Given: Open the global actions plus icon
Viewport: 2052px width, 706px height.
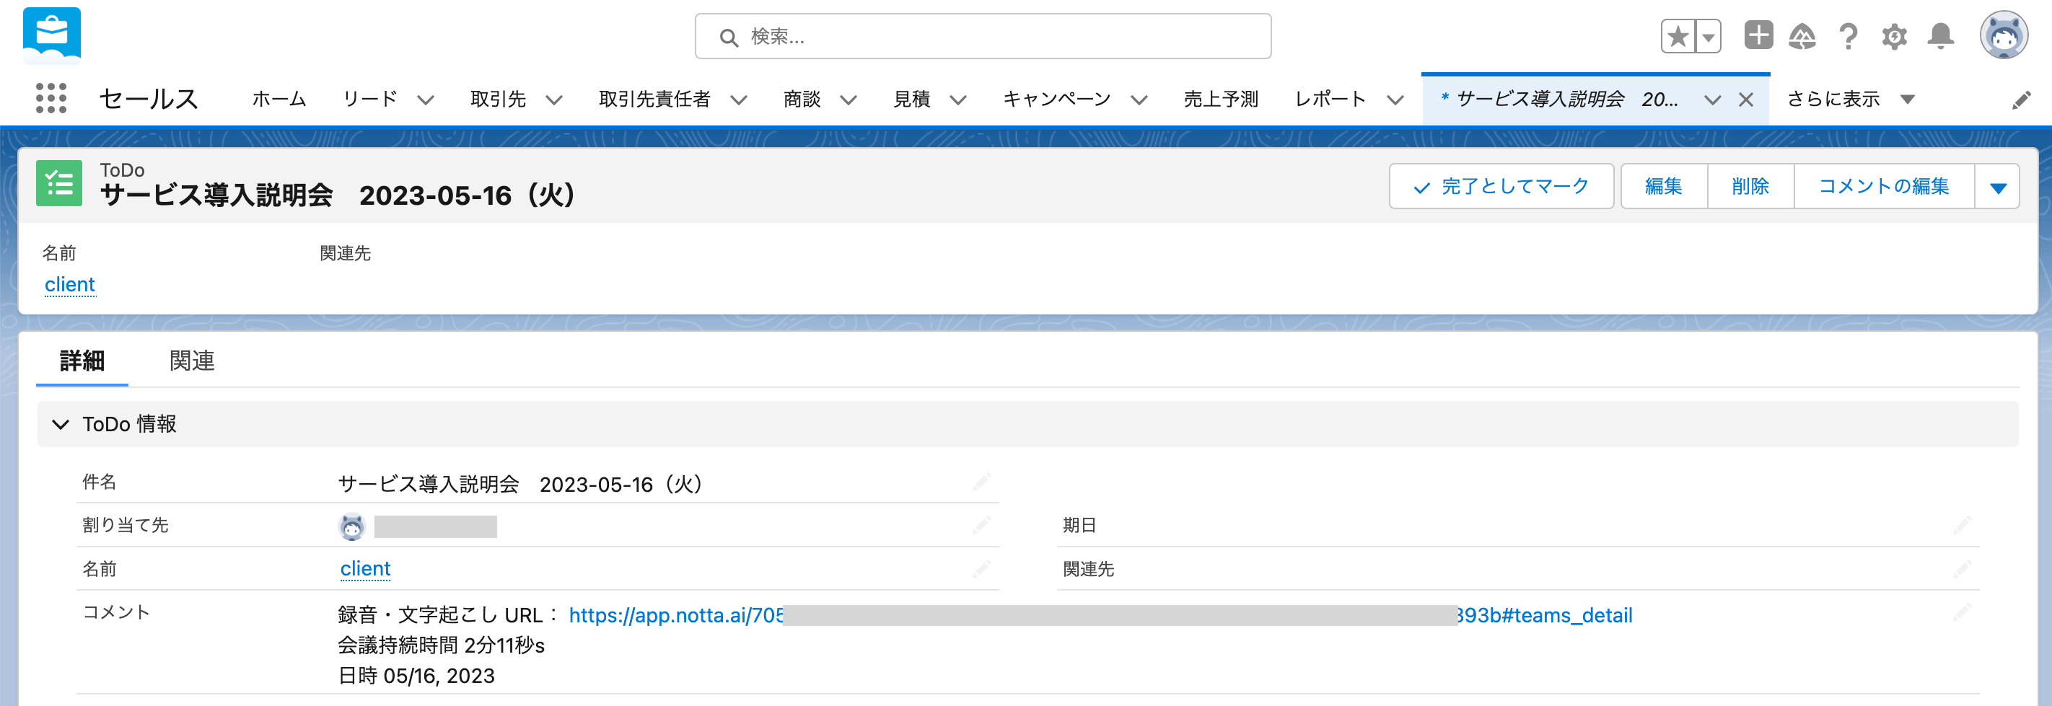Looking at the screenshot, I should pos(1758,35).
